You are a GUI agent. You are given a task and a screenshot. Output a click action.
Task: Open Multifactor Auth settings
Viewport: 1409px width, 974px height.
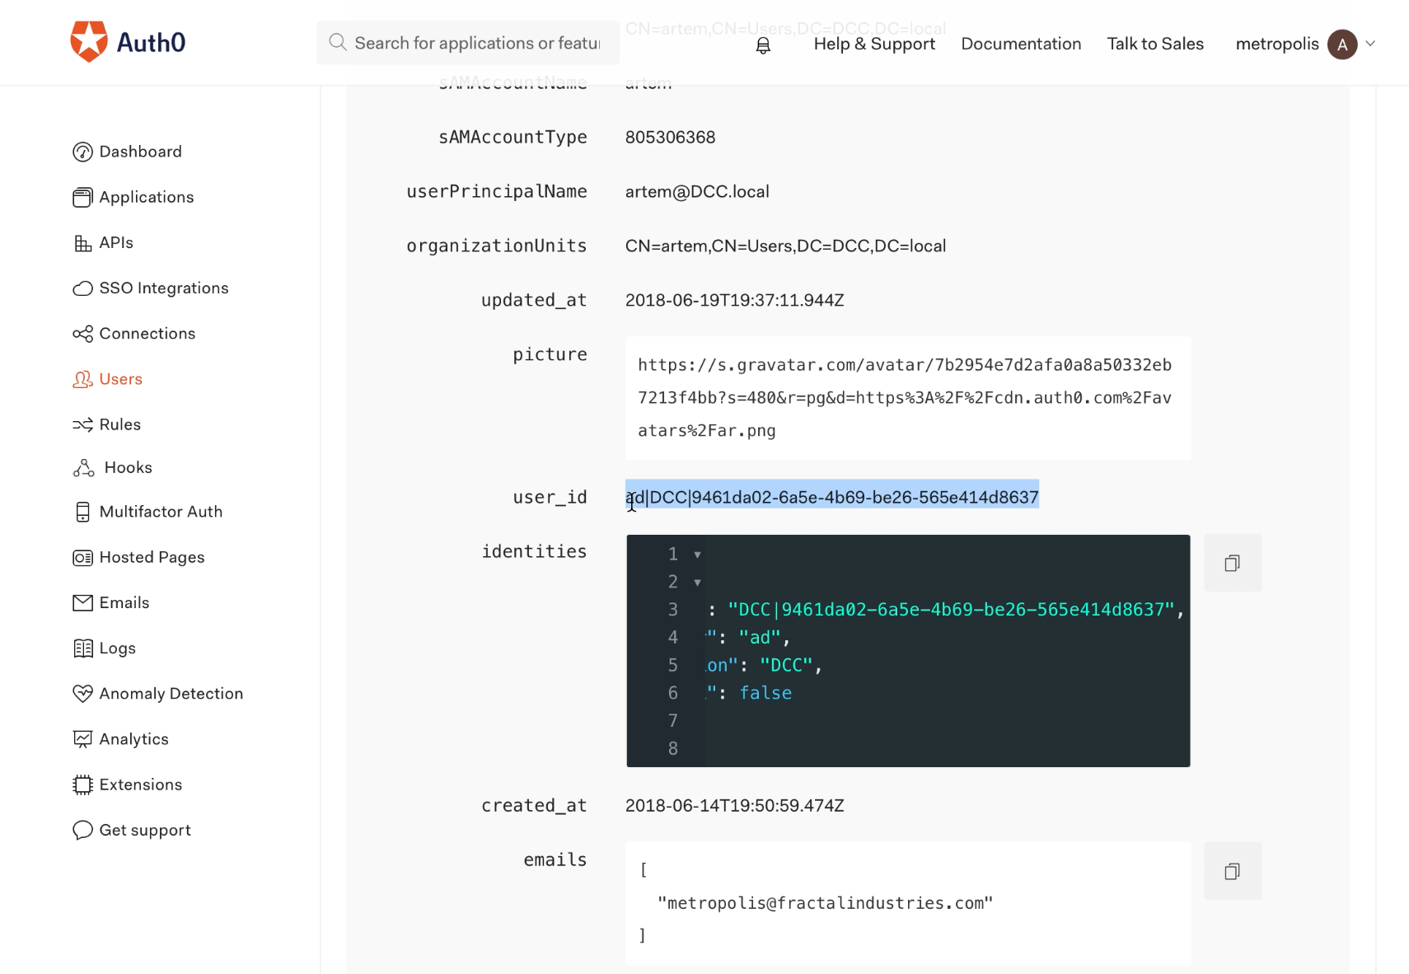click(161, 512)
